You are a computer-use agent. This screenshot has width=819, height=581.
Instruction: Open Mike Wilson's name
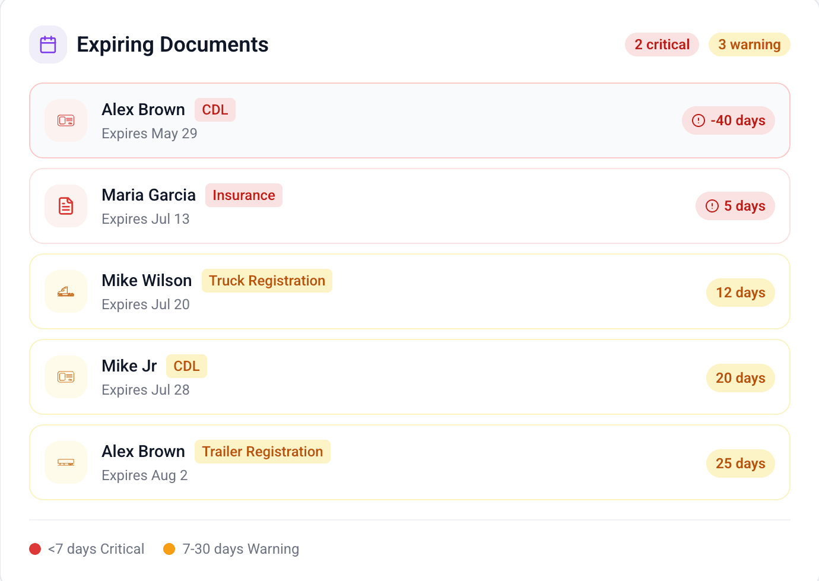point(147,281)
